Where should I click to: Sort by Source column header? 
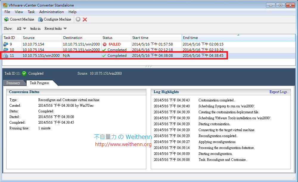click(x=42, y=38)
